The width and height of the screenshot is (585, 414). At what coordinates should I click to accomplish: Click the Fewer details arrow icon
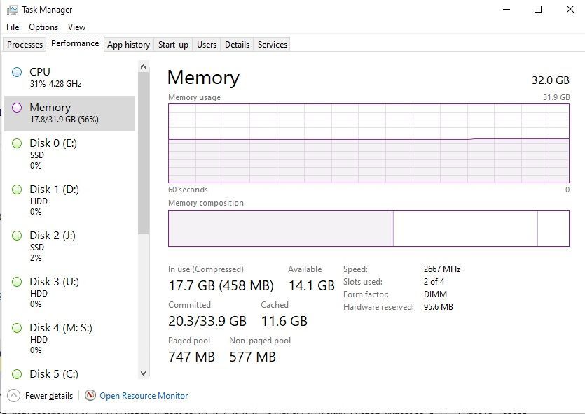click(13, 395)
